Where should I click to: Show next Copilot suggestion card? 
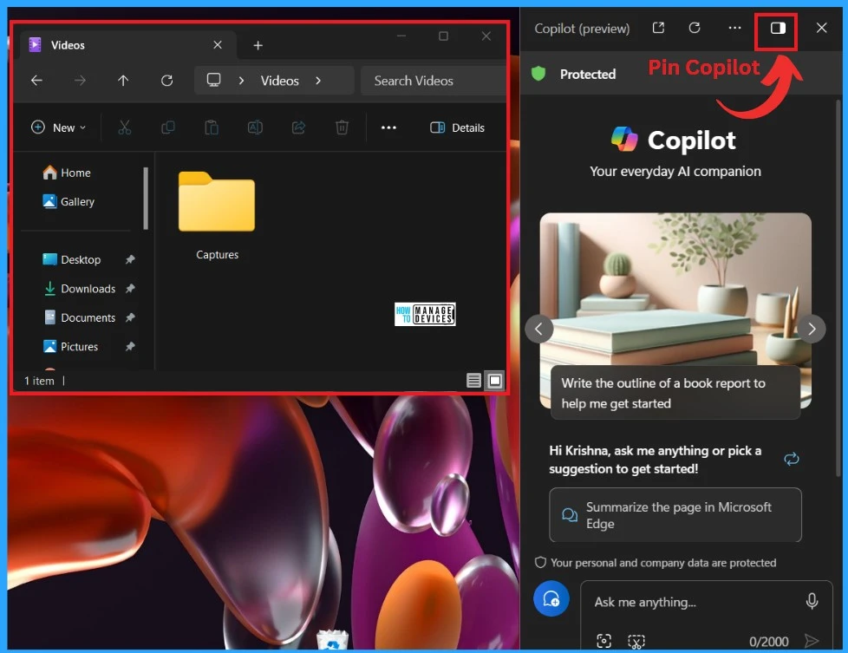[812, 329]
